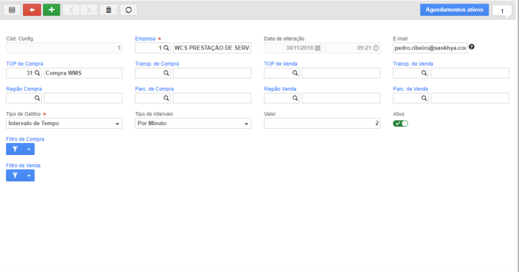This screenshot has height=272, width=519.
Task: Follow the Transp. de Venda label link
Action: coord(413,63)
